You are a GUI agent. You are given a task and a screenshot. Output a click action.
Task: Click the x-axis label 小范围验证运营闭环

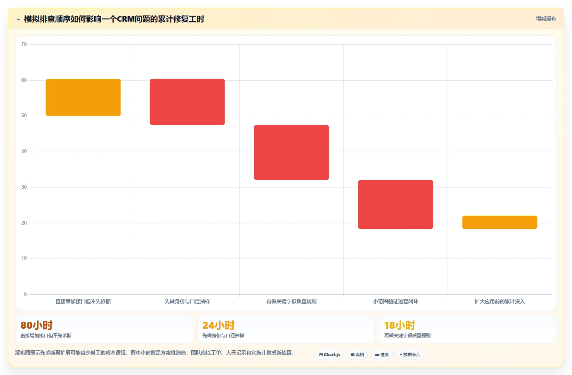click(395, 301)
